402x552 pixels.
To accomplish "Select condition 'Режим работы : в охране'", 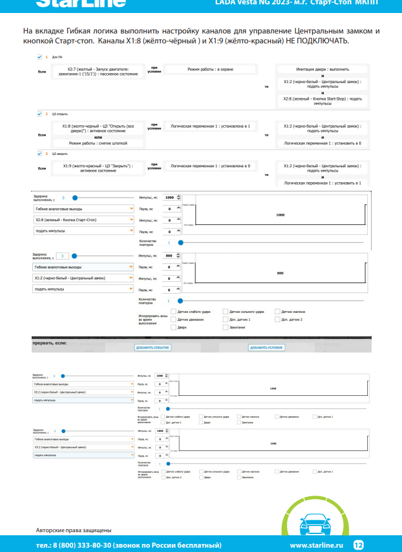I will (x=210, y=69).
